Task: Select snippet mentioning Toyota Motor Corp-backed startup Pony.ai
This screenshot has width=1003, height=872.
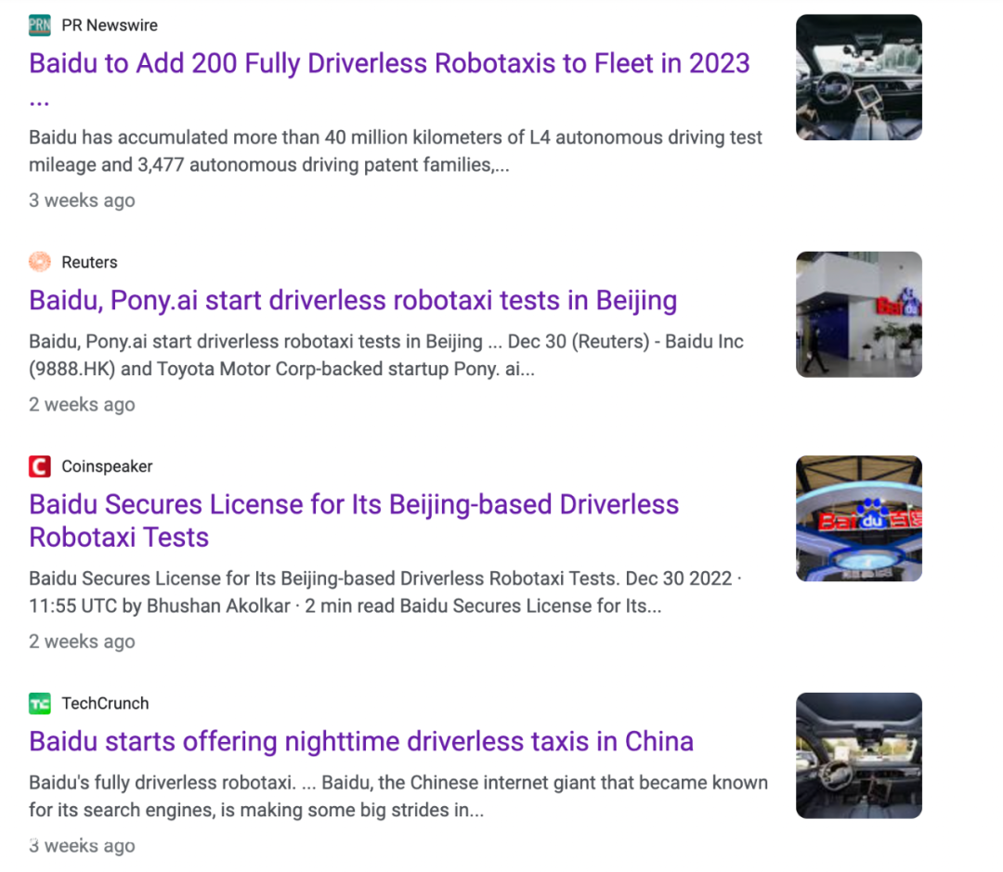Action: pyautogui.click(x=386, y=355)
